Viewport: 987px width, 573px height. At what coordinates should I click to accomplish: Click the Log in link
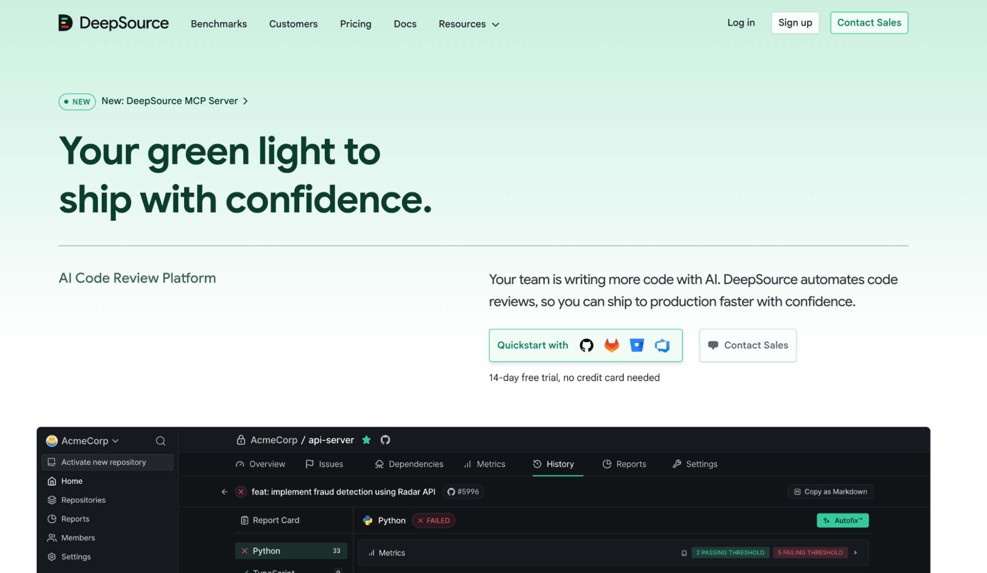tap(741, 23)
